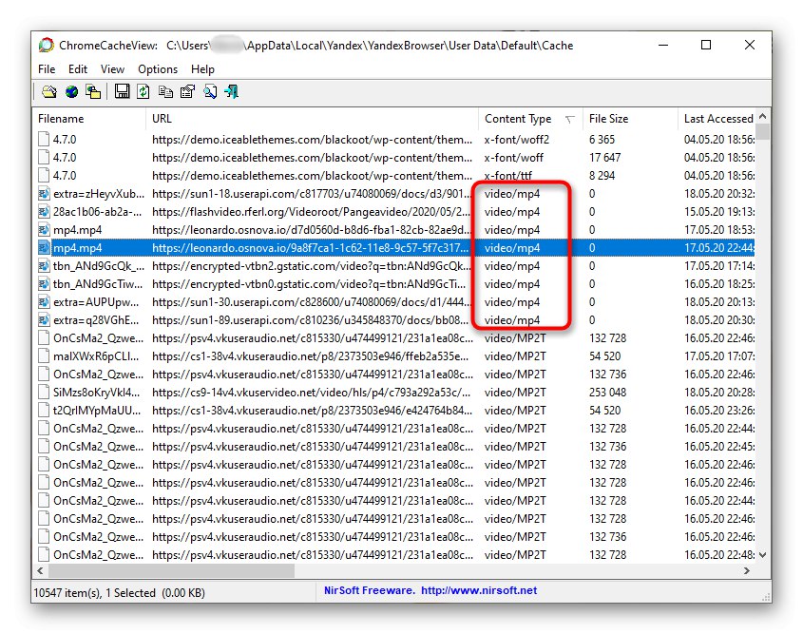Image resolution: width=803 pixels, height=634 pixels.
Task: Click file icon of extra=AUPUpw row
Action: 44,302
